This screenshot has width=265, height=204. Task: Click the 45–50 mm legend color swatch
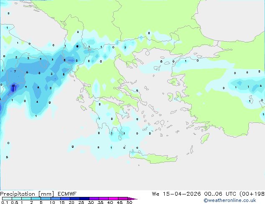click(123, 199)
